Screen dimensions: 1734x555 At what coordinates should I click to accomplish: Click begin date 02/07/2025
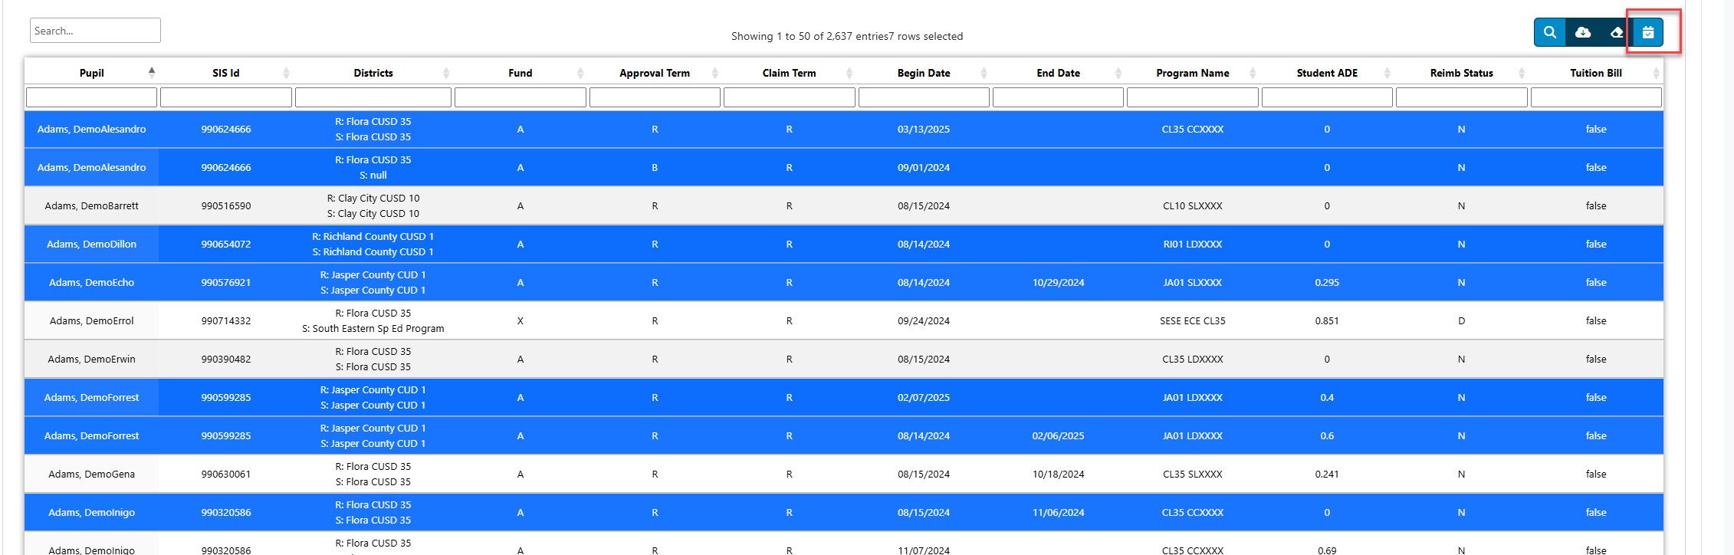(x=924, y=397)
